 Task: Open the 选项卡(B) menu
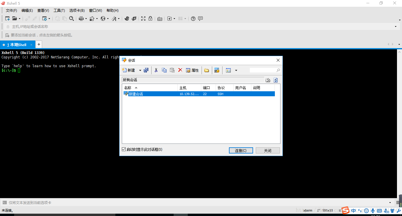pyautogui.click(x=77, y=11)
